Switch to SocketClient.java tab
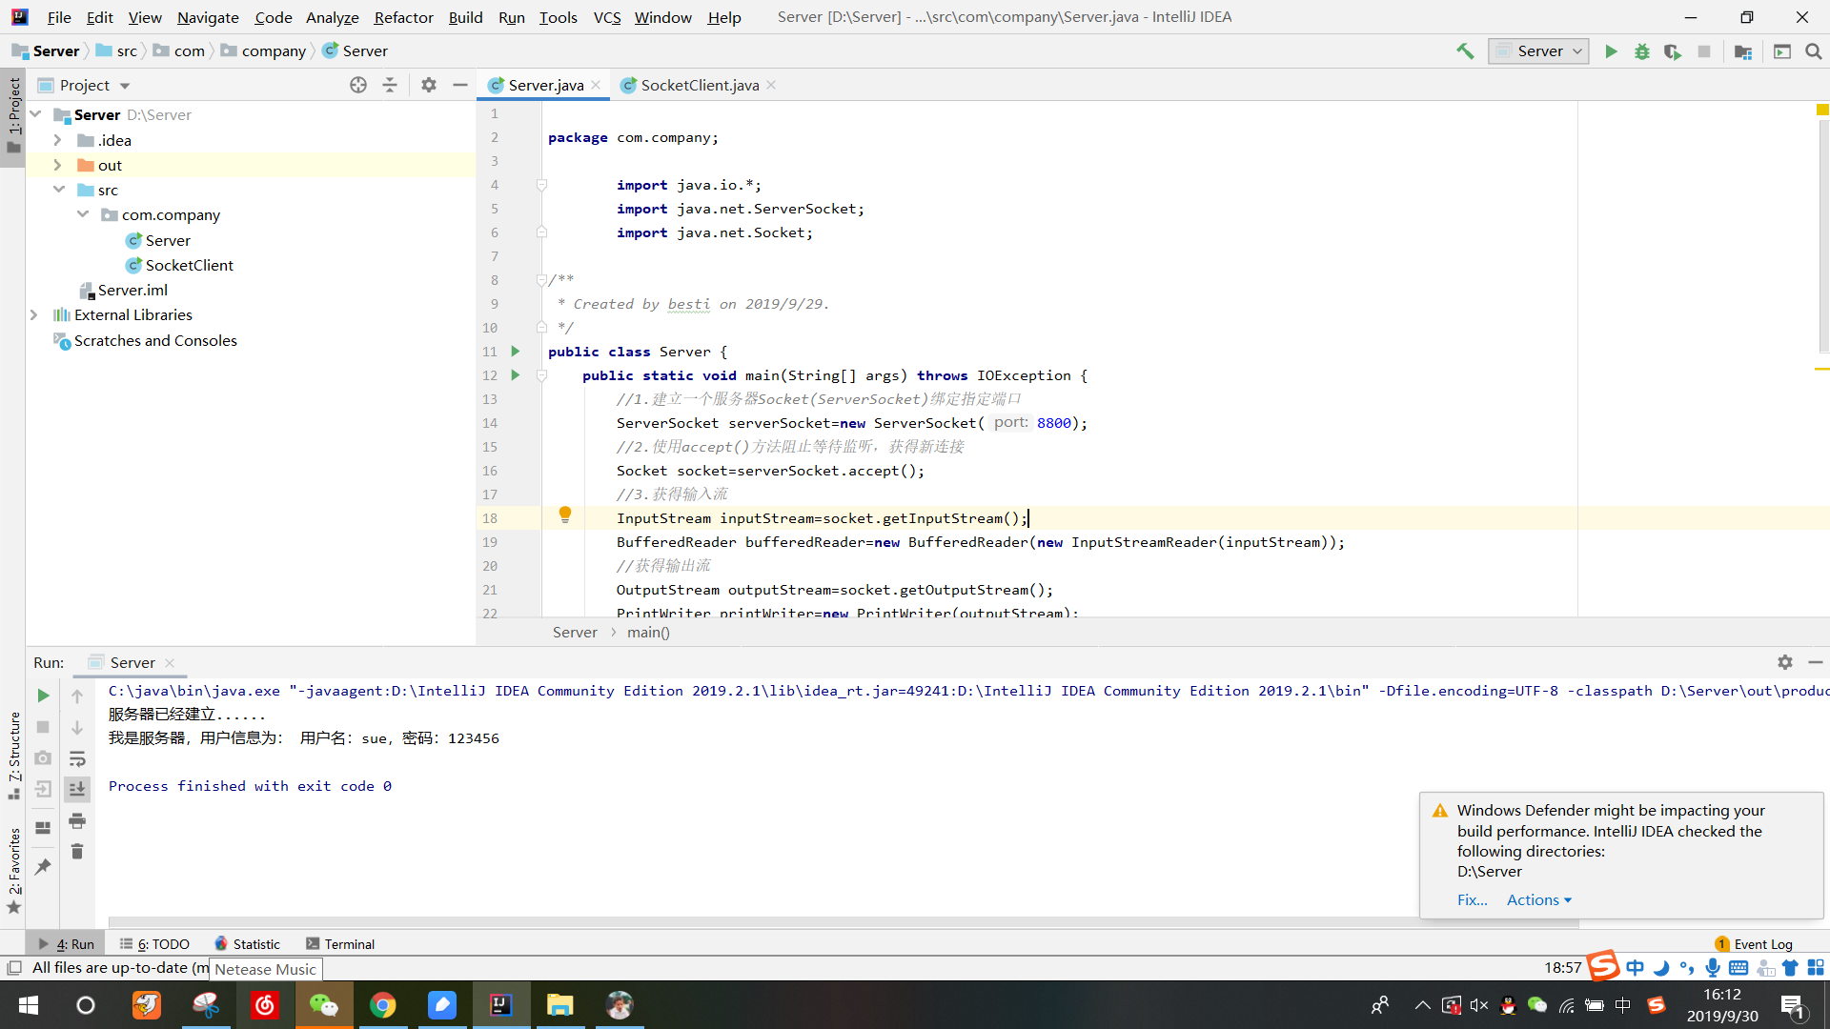Screen dimensions: 1830x1029 (x=699, y=85)
